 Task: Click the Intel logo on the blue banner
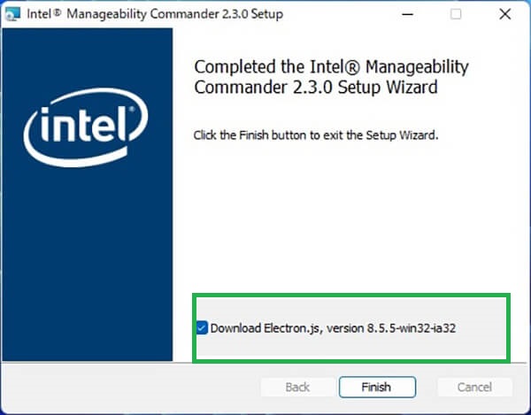click(86, 127)
